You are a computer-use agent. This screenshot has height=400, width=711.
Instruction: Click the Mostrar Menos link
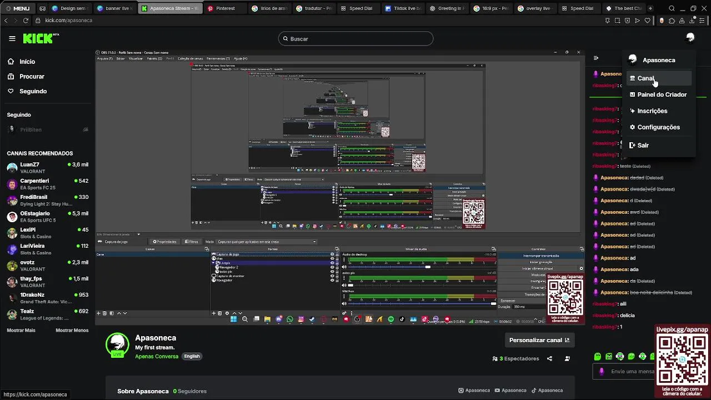click(72, 330)
